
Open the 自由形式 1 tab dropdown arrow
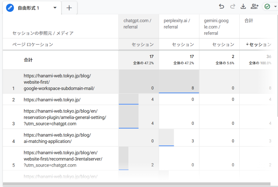coord(55,8)
